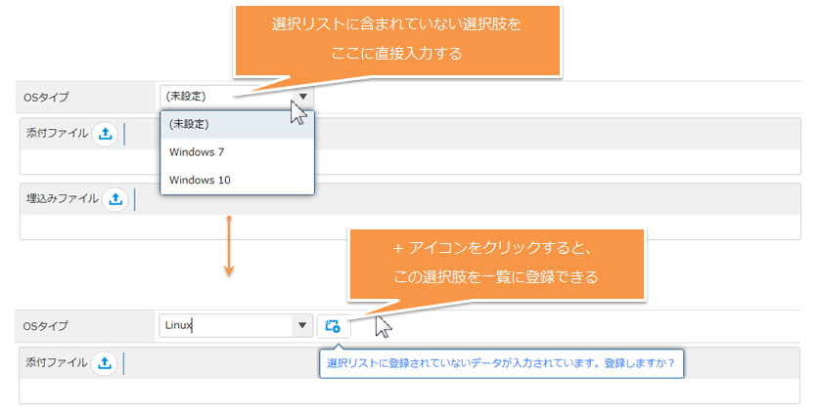Select Windows 7 from the OS type list

coord(197,152)
